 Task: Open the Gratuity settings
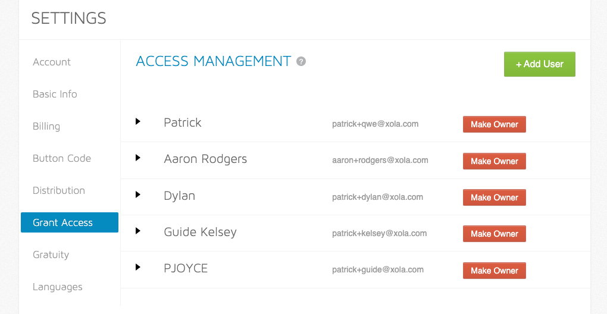51,255
